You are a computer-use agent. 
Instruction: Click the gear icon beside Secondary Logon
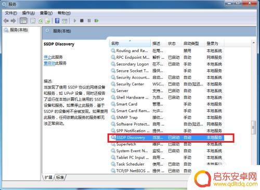113,64
